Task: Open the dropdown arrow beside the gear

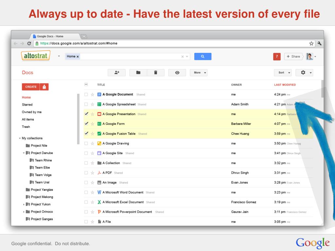Action: (311, 73)
